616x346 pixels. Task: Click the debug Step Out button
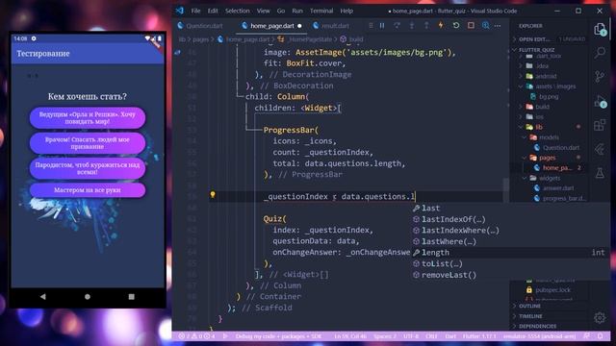[x=426, y=26]
